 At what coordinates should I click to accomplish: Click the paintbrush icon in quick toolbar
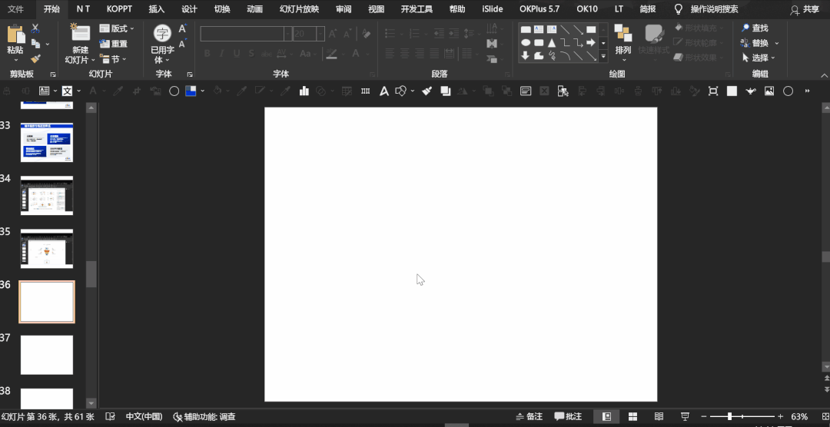coord(427,91)
